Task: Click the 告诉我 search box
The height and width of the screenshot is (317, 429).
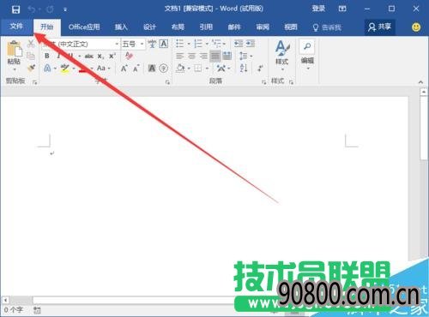Action: (x=327, y=27)
